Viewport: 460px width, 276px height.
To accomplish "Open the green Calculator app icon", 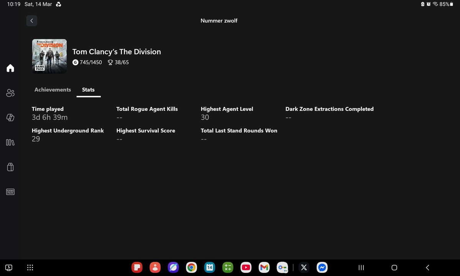I will tap(228, 268).
